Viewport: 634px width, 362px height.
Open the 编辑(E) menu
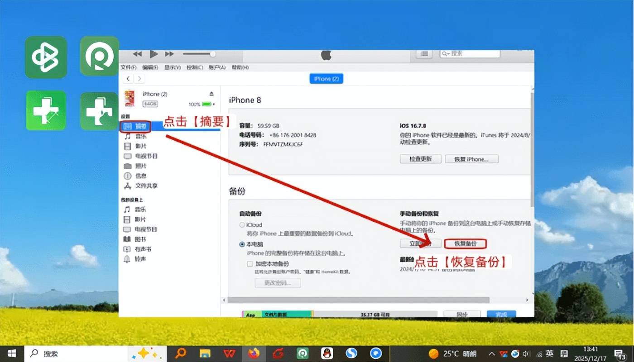click(x=150, y=67)
